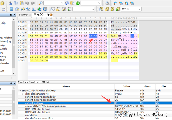Open Find with the magnifier icon

point(41,3)
